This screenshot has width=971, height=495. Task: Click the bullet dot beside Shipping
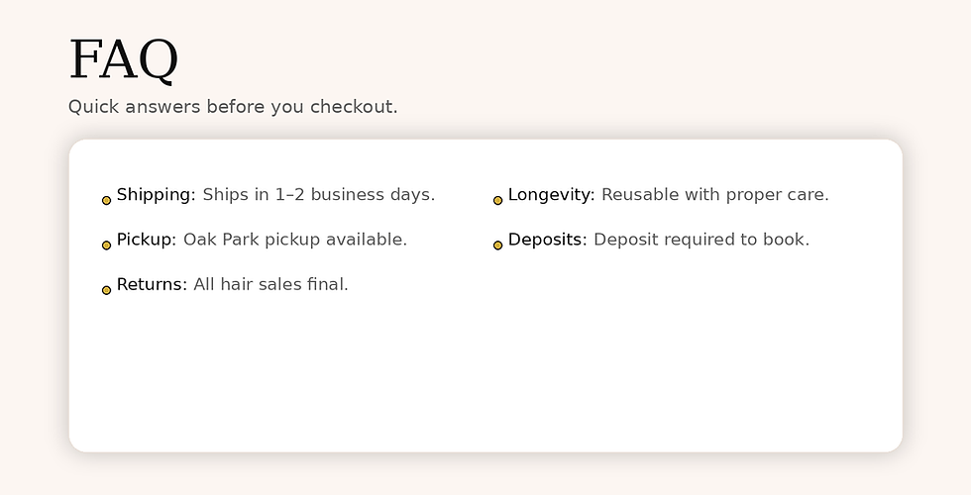(106, 200)
